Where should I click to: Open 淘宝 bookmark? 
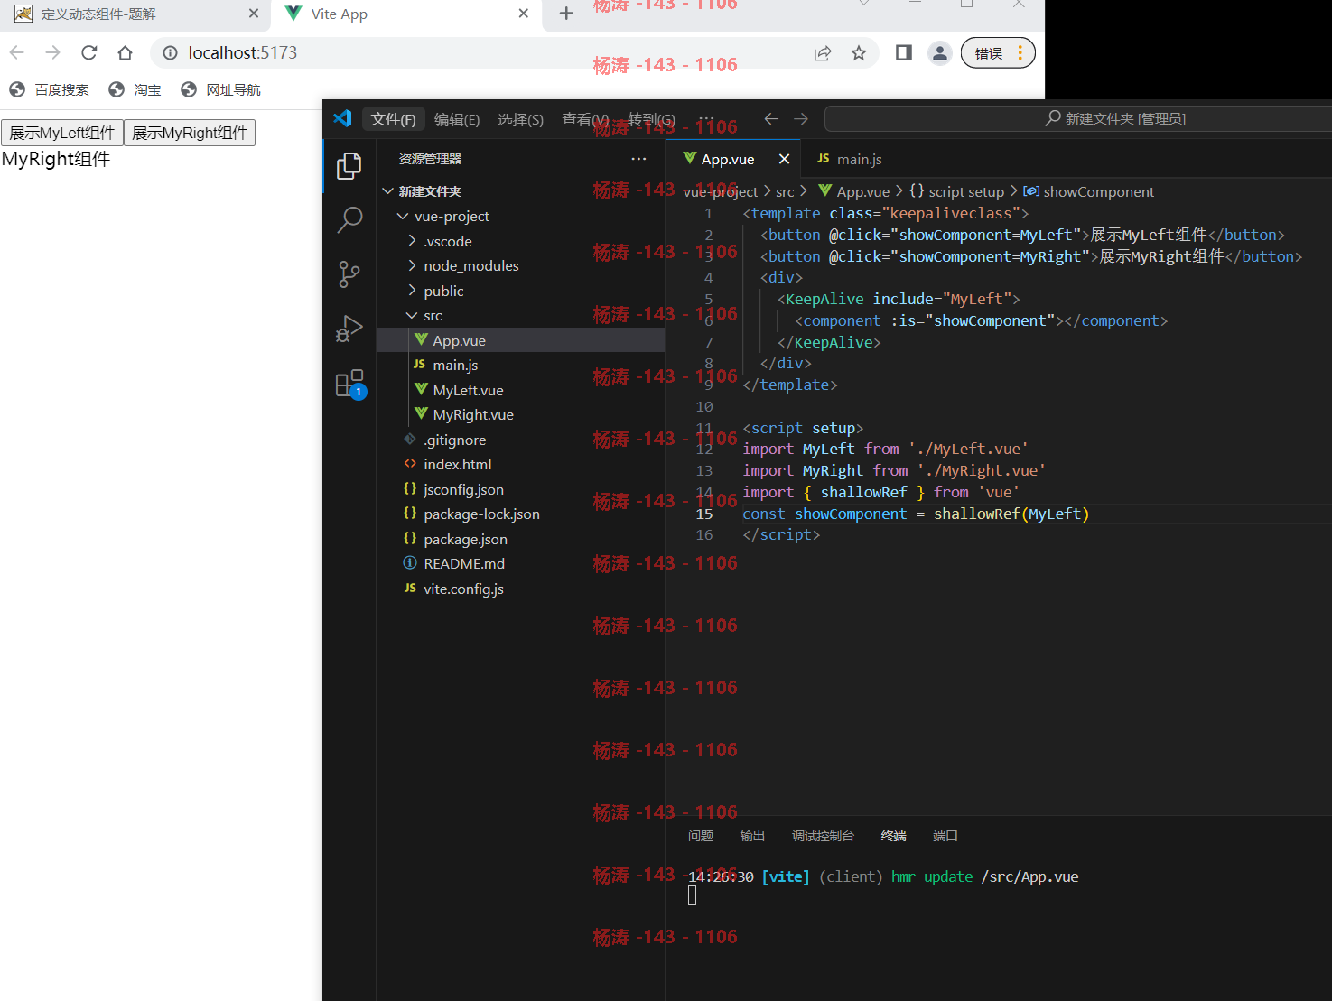tap(135, 89)
